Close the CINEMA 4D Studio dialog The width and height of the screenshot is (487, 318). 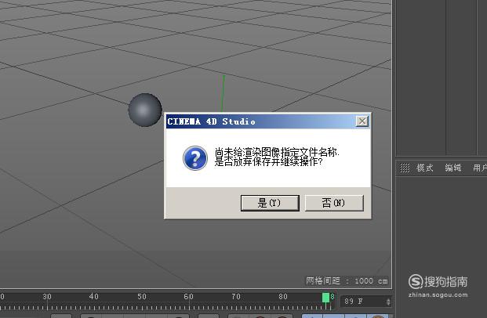click(362, 121)
